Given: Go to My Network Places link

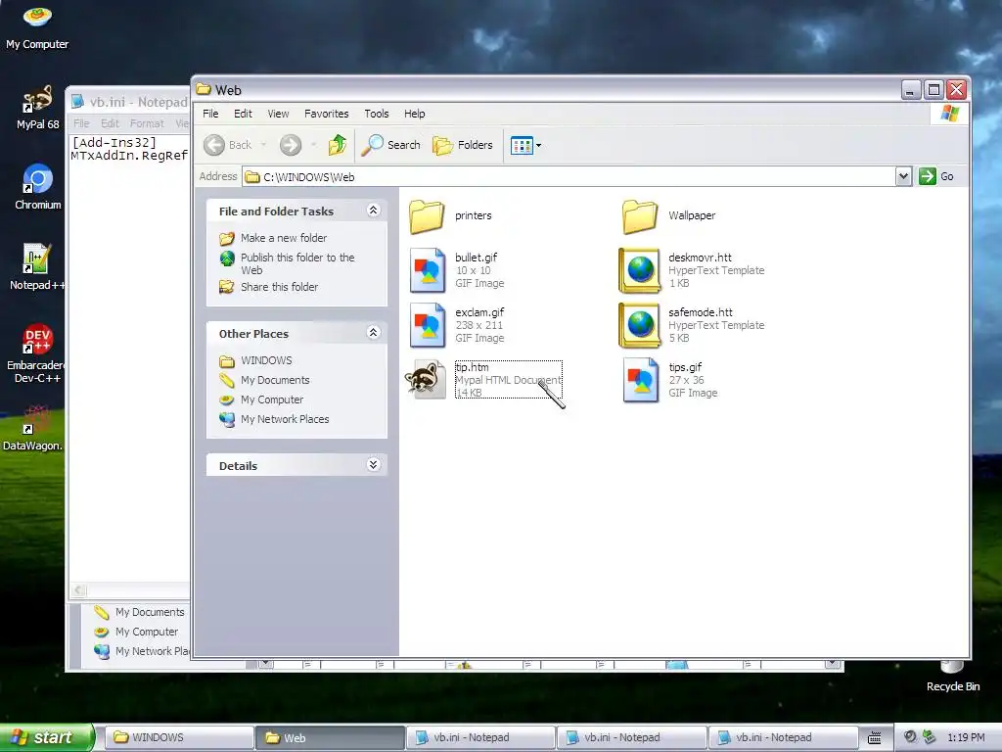Looking at the screenshot, I should pos(285,419).
